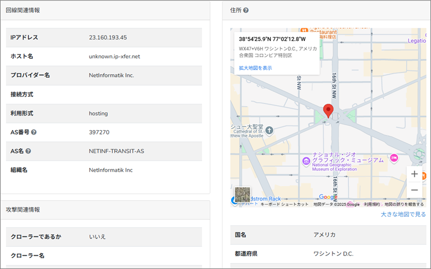Select IP address value 23.160.193.45

click(108, 37)
